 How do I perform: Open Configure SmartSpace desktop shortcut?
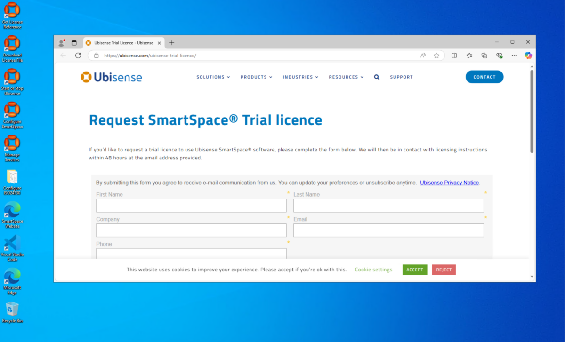click(12, 115)
